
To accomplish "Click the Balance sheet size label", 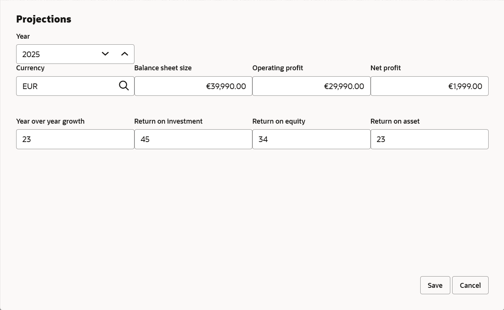I will 163,68.
